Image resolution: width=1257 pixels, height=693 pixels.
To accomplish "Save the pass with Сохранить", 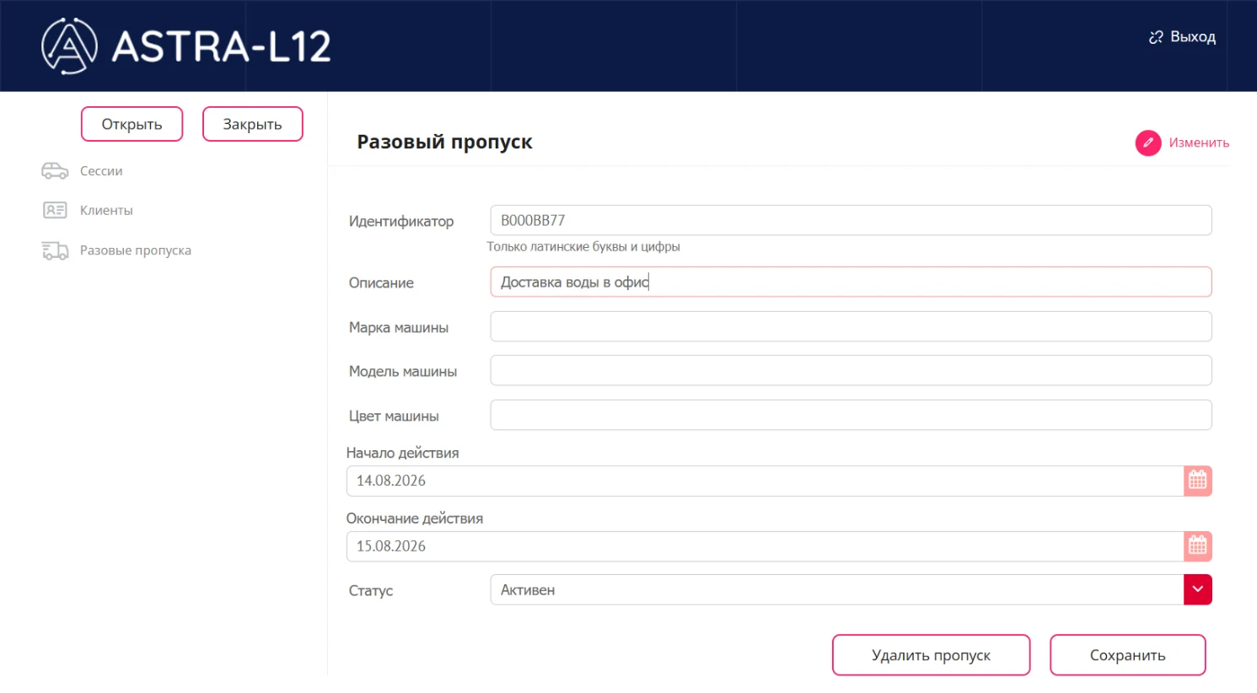I will point(1128,655).
